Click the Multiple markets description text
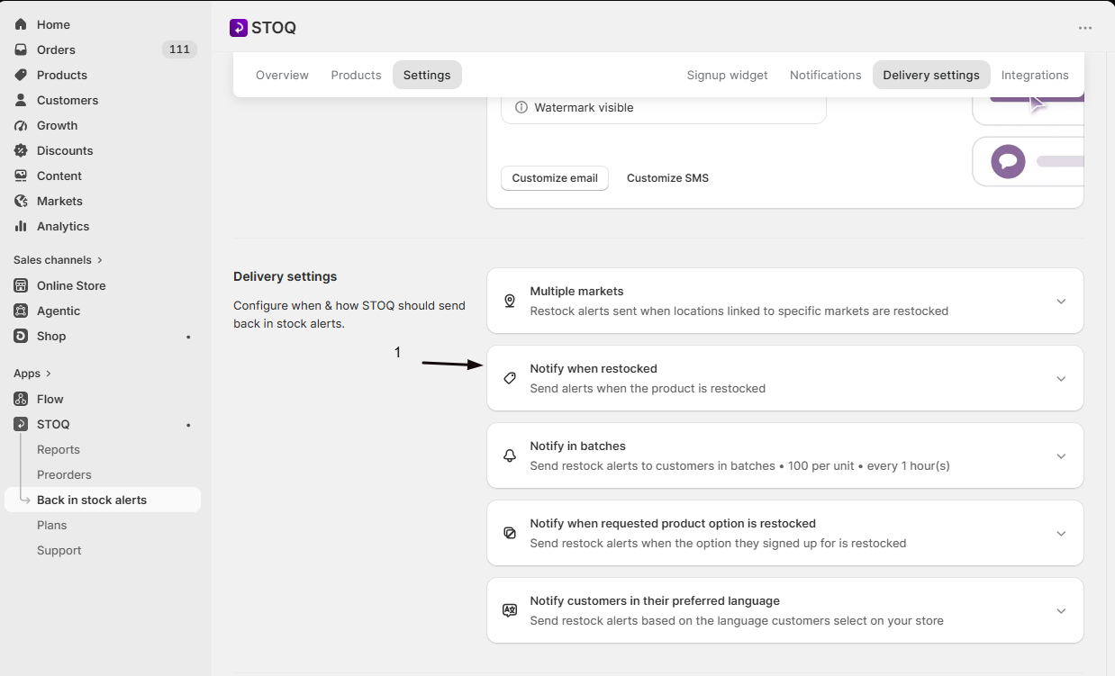This screenshot has height=676, width=1115. (x=739, y=311)
